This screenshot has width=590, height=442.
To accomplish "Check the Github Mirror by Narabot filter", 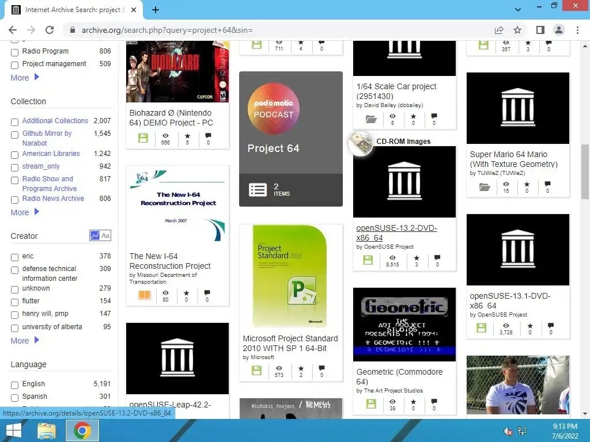I will click(x=14, y=135).
